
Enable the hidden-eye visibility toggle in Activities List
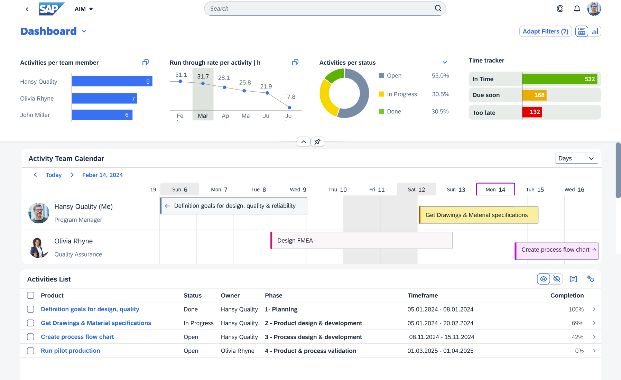[x=557, y=279]
